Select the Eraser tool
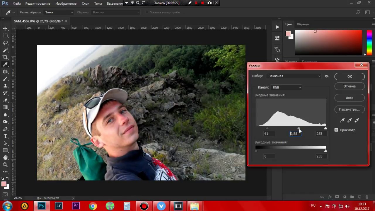Screen dimensions: 375x211 tap(5, 100)
